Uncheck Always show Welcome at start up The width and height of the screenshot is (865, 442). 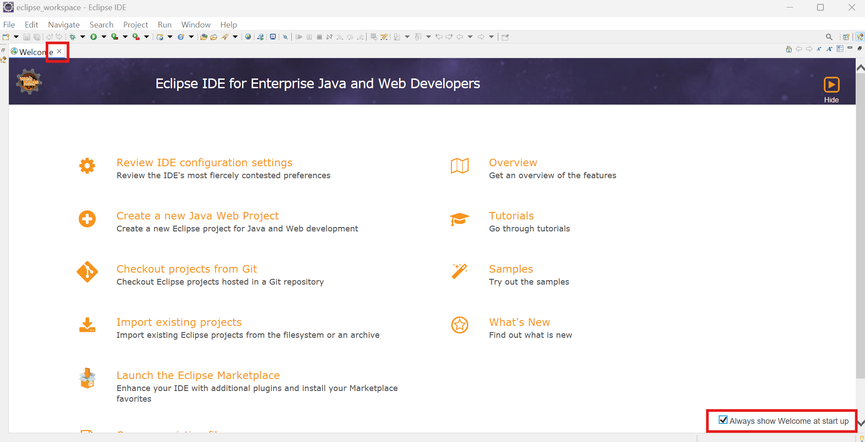tap(723, 420)
